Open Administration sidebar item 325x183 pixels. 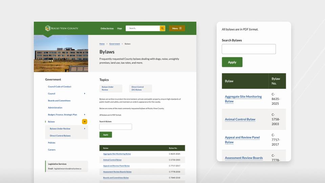pos(55,108)
